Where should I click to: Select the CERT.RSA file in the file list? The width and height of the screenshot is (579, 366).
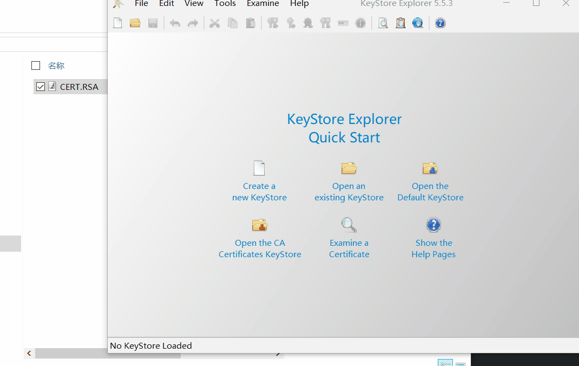point(79,87)
